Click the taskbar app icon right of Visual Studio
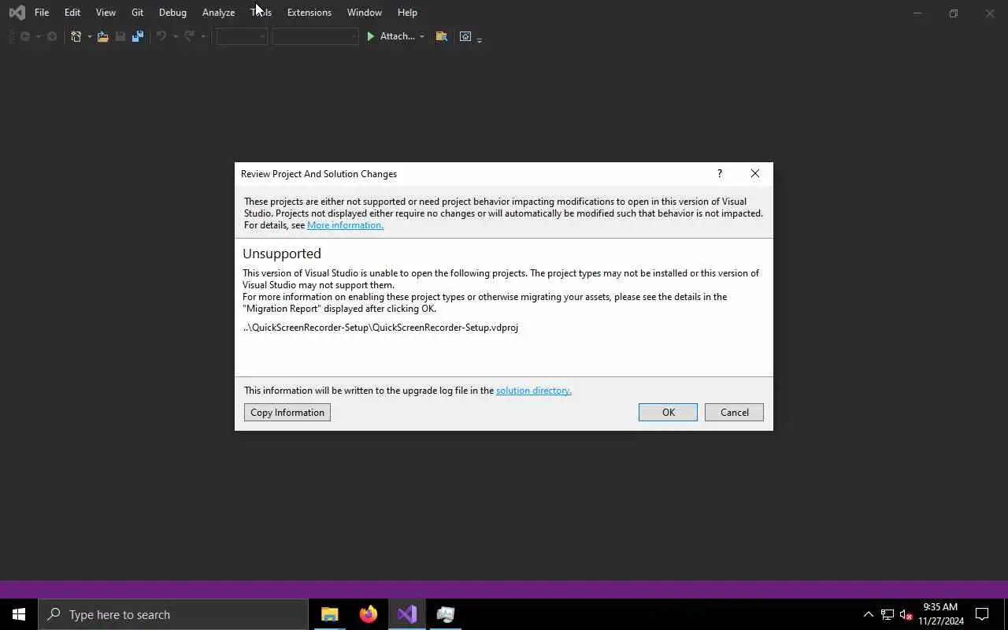The width and height of the screenshot is (1008, 630). coord(446,614)
